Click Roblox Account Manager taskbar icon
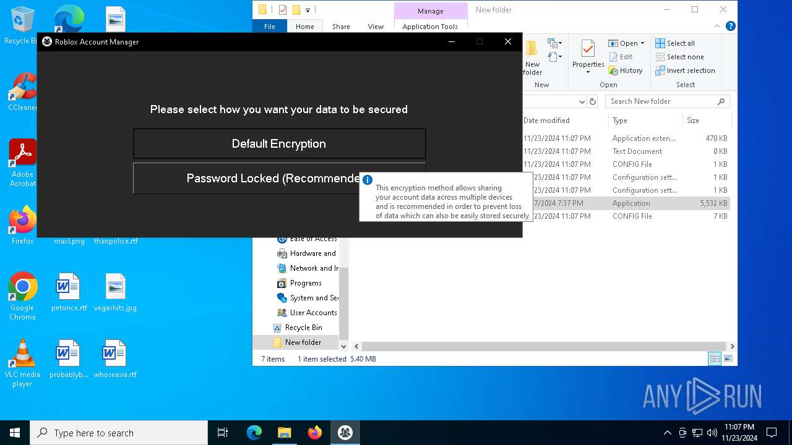This screenshot has width=792, height=445. 345,433
